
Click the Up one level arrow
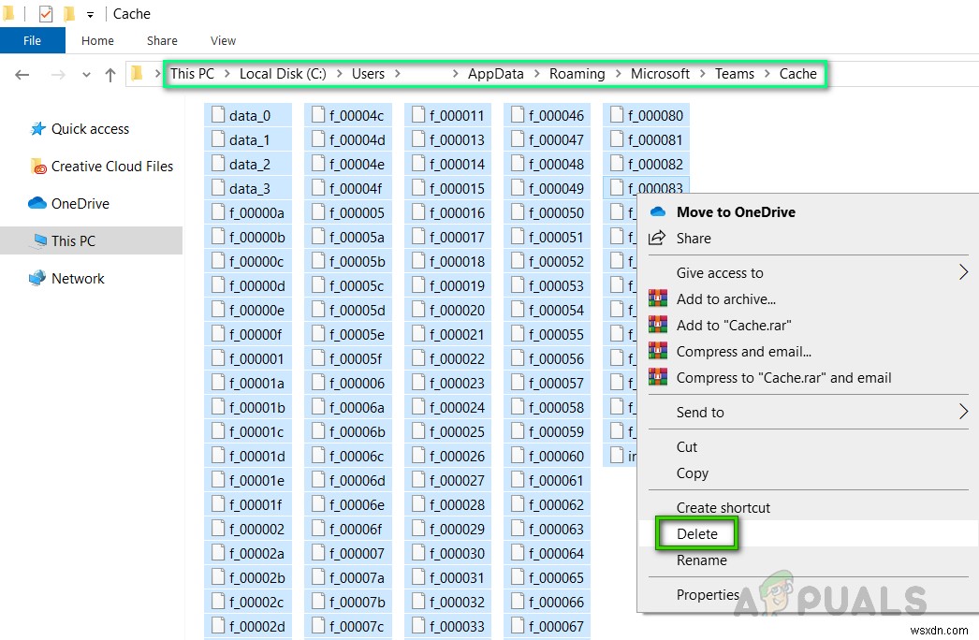click(x=110, y=75)
